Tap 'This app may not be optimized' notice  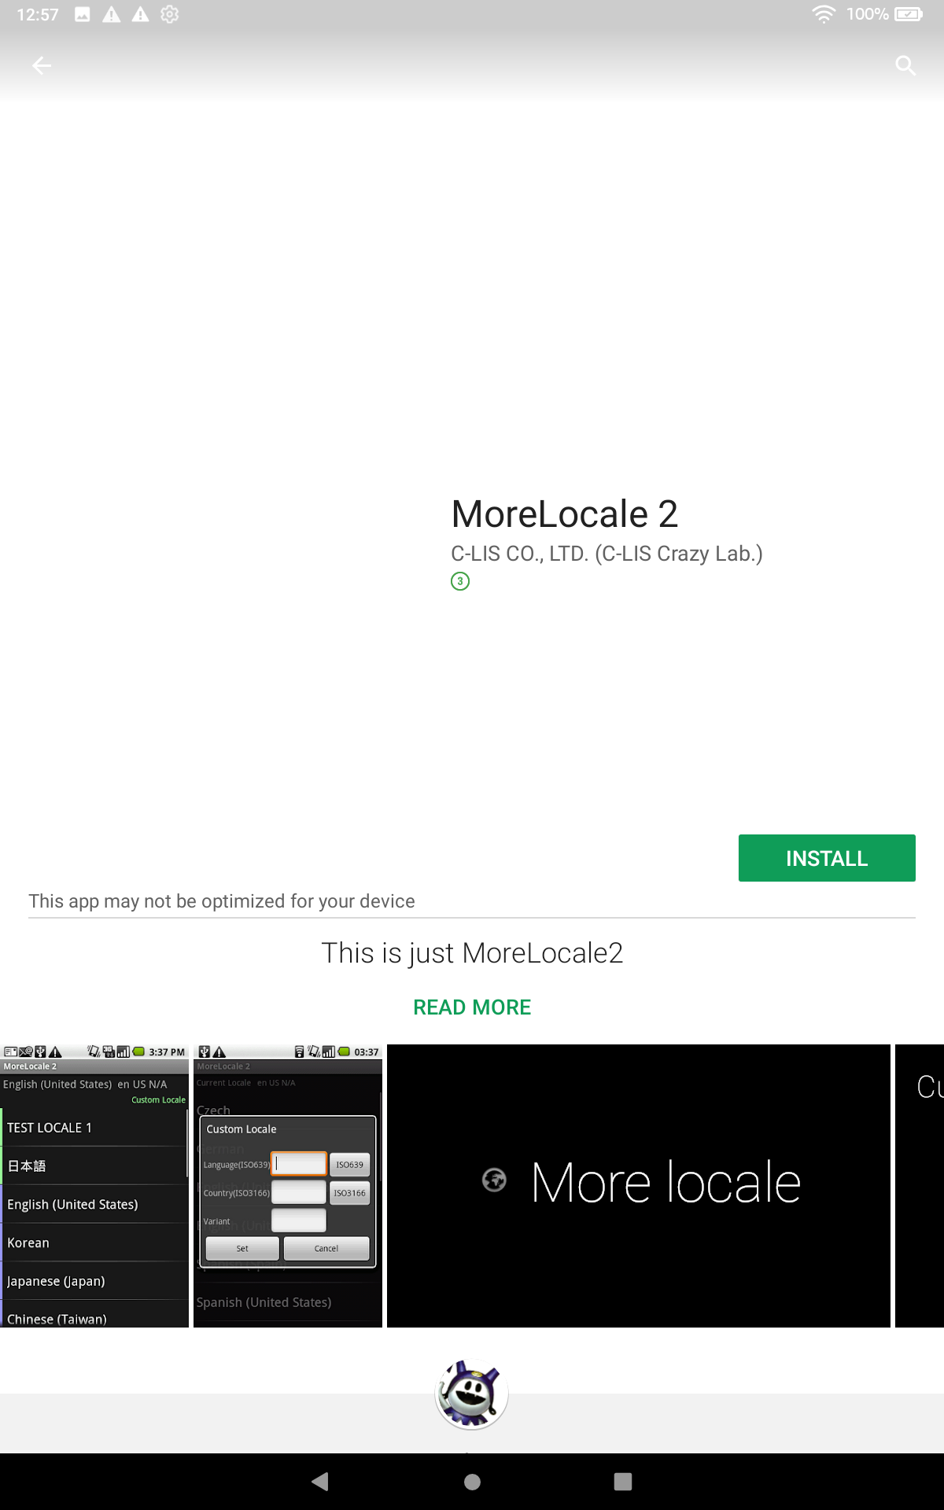tap(222, 901)
